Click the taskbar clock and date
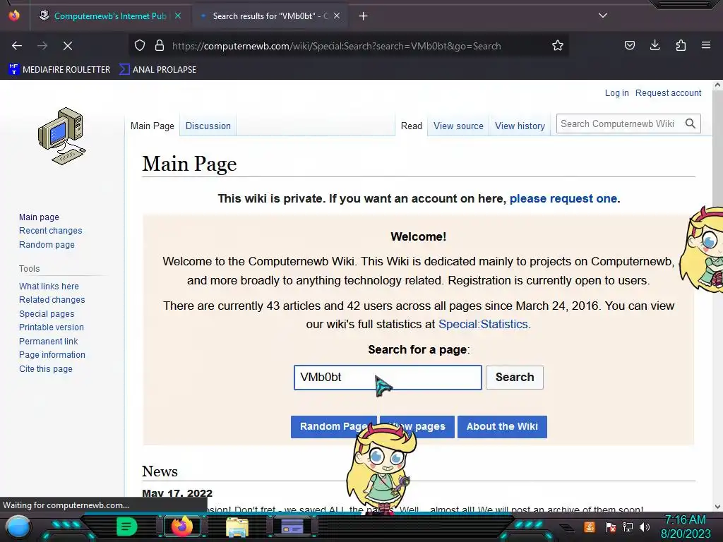 686,526
